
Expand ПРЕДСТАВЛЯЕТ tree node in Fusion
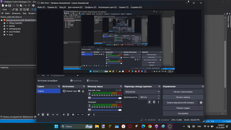click(x=4, y=23)
